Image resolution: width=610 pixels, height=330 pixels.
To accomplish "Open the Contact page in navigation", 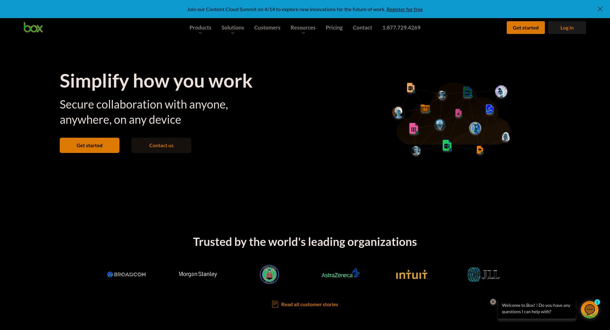I will [x=362, y=28].
